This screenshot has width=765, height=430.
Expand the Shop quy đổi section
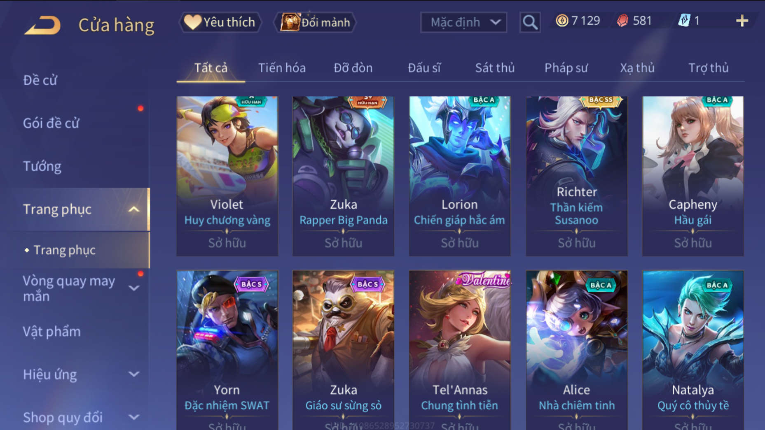134,417
